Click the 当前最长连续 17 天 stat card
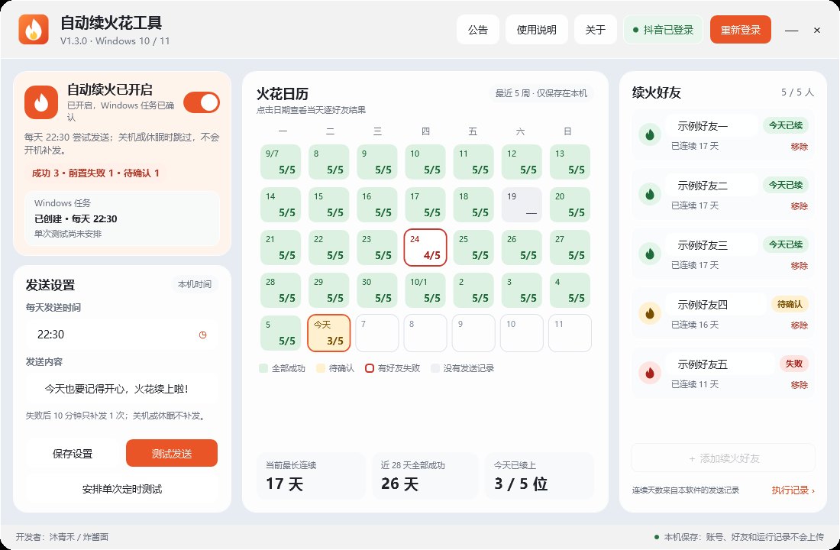Viewport: 840px width, 550px height. (312, 476)
